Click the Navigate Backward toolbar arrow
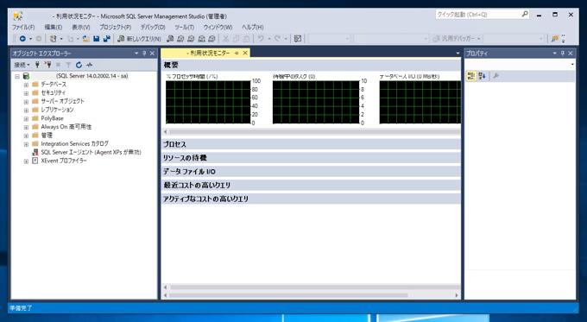 pyautogui.click(x=22, y=39)
